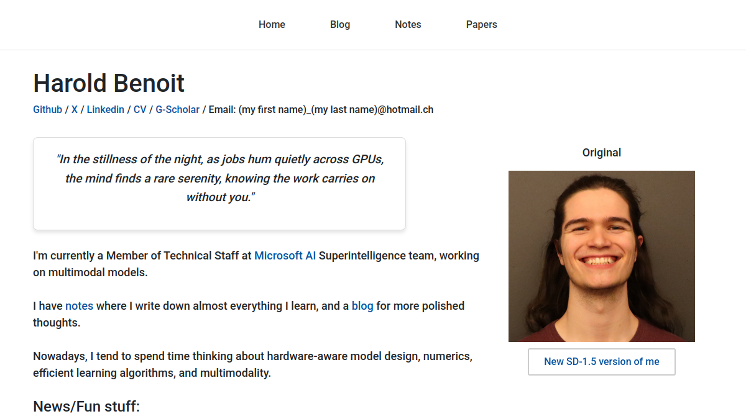This screenshot has height=419, width=746.
Task: Click 'New SD-1.5 version of me' button
Action: click(x=602, y=362)
